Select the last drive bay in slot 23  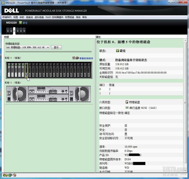click(x=89, y=70)
